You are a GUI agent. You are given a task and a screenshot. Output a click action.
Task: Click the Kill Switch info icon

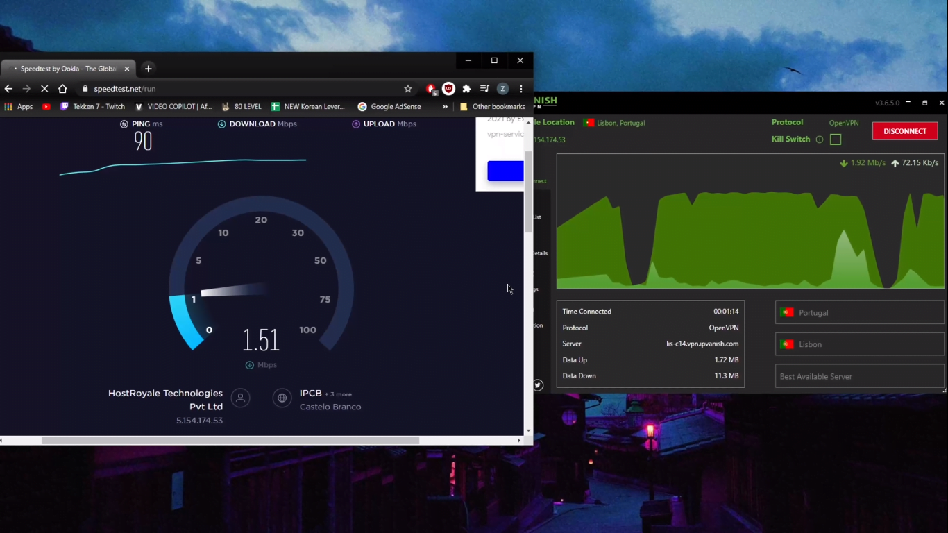coord(820,139)
